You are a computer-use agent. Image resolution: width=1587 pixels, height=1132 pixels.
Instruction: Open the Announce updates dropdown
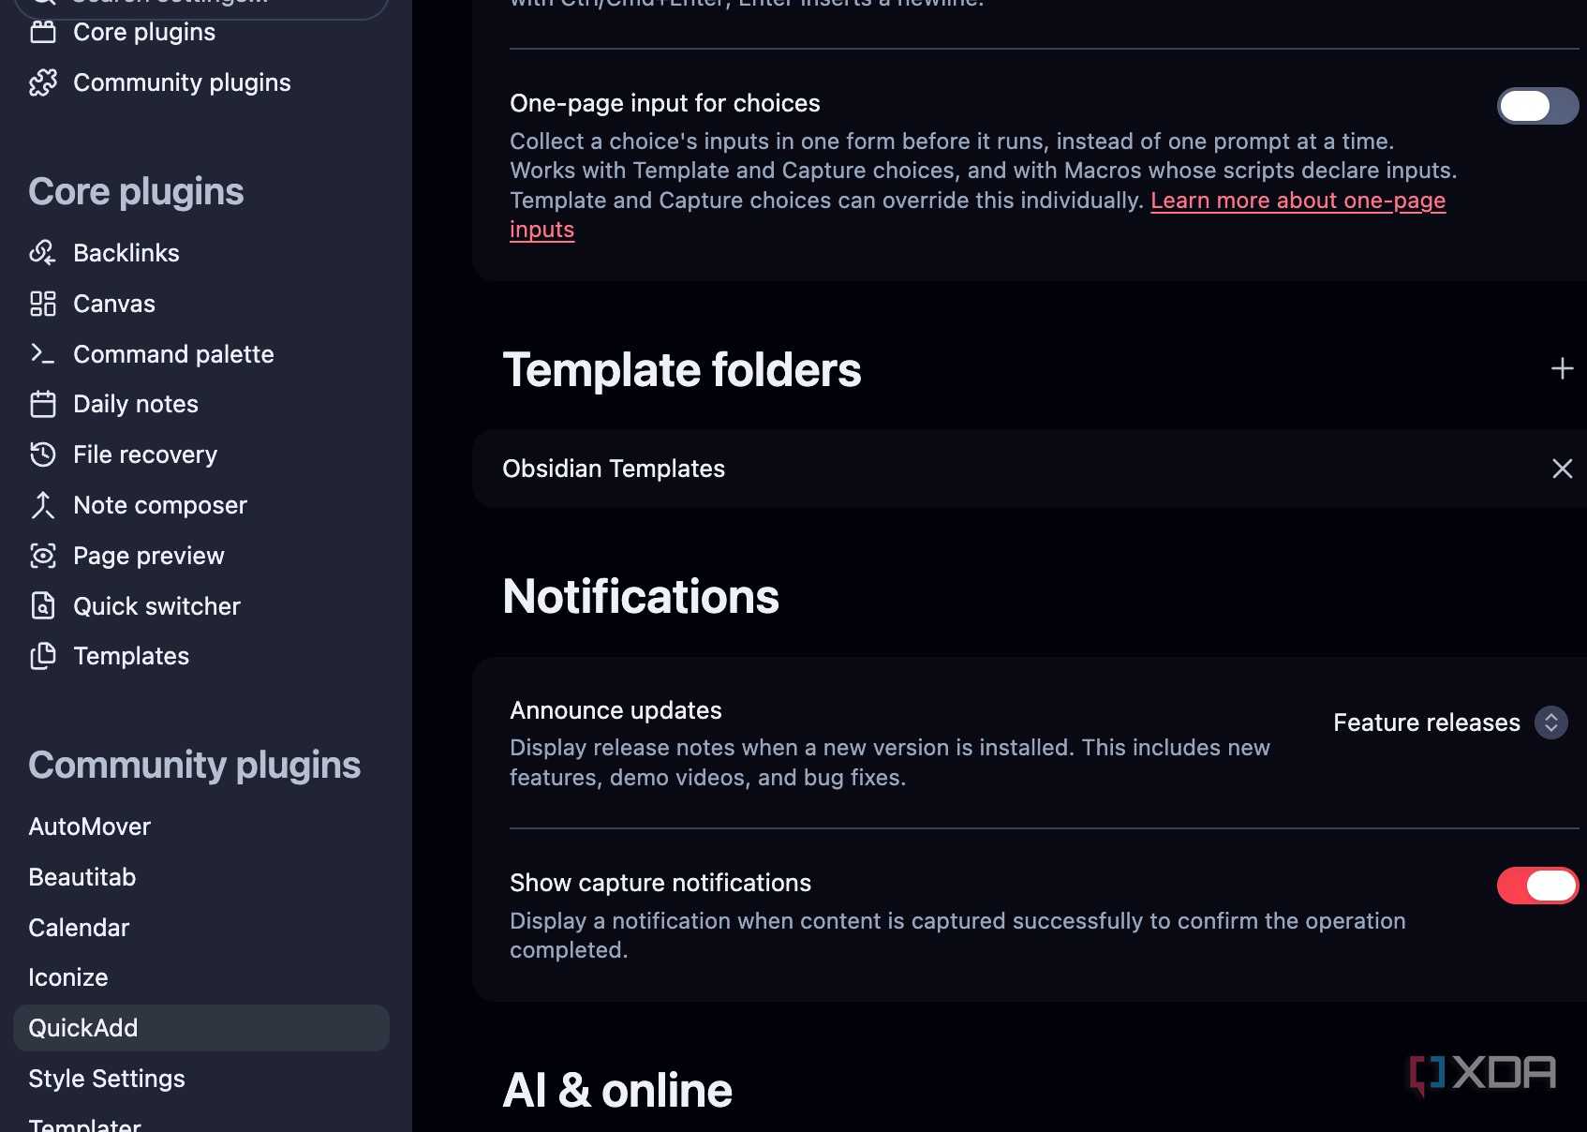tap(1450, 722)
